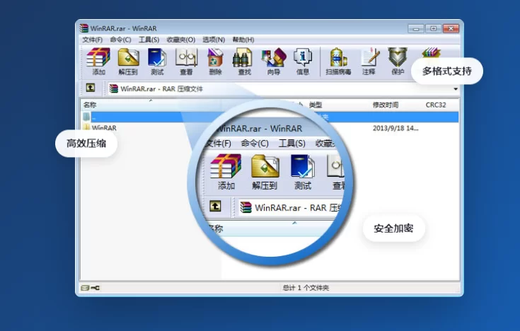The image size is (520, 331).
Task: Click the drive and key status bar icon
Action: tap(90, 288)
